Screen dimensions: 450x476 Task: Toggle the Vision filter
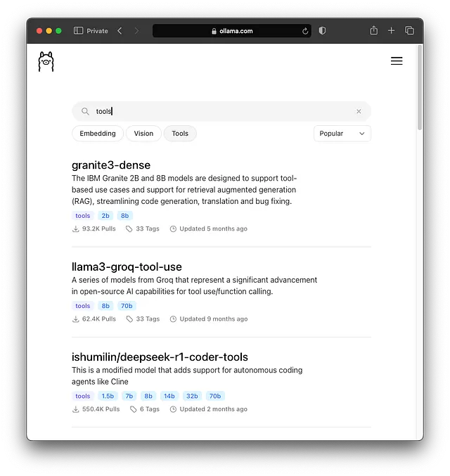pyautogui.click(x=143, y=134)
